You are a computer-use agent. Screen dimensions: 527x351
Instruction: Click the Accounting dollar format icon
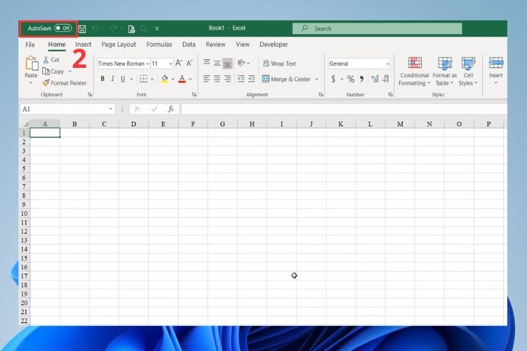(x=333, y=79)
